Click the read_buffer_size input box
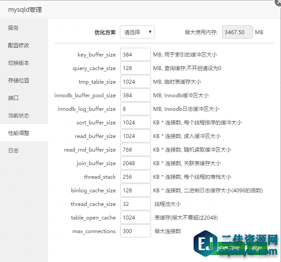This screenshot has width=281, height=262. (x=136, y=136)
